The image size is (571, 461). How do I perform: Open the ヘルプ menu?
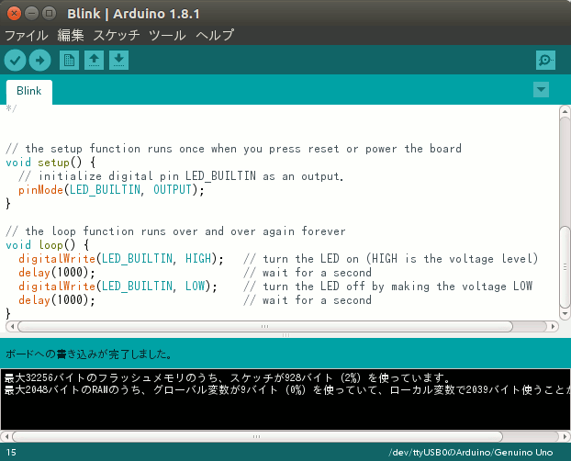215,35
